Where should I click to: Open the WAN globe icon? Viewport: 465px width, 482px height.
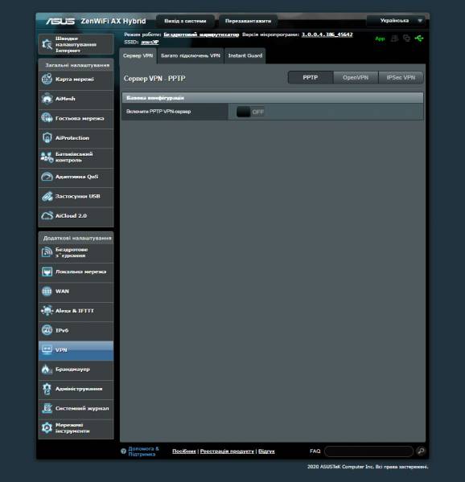(x=47, y=291)
